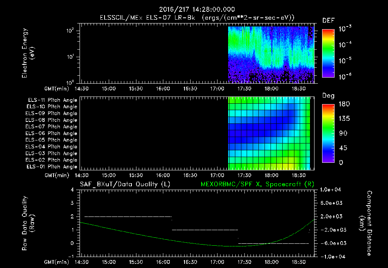Select the ELS-09 Pitch Angle row label
The image size is (388, 268).
pyautogui.click(x=52, y=114)
